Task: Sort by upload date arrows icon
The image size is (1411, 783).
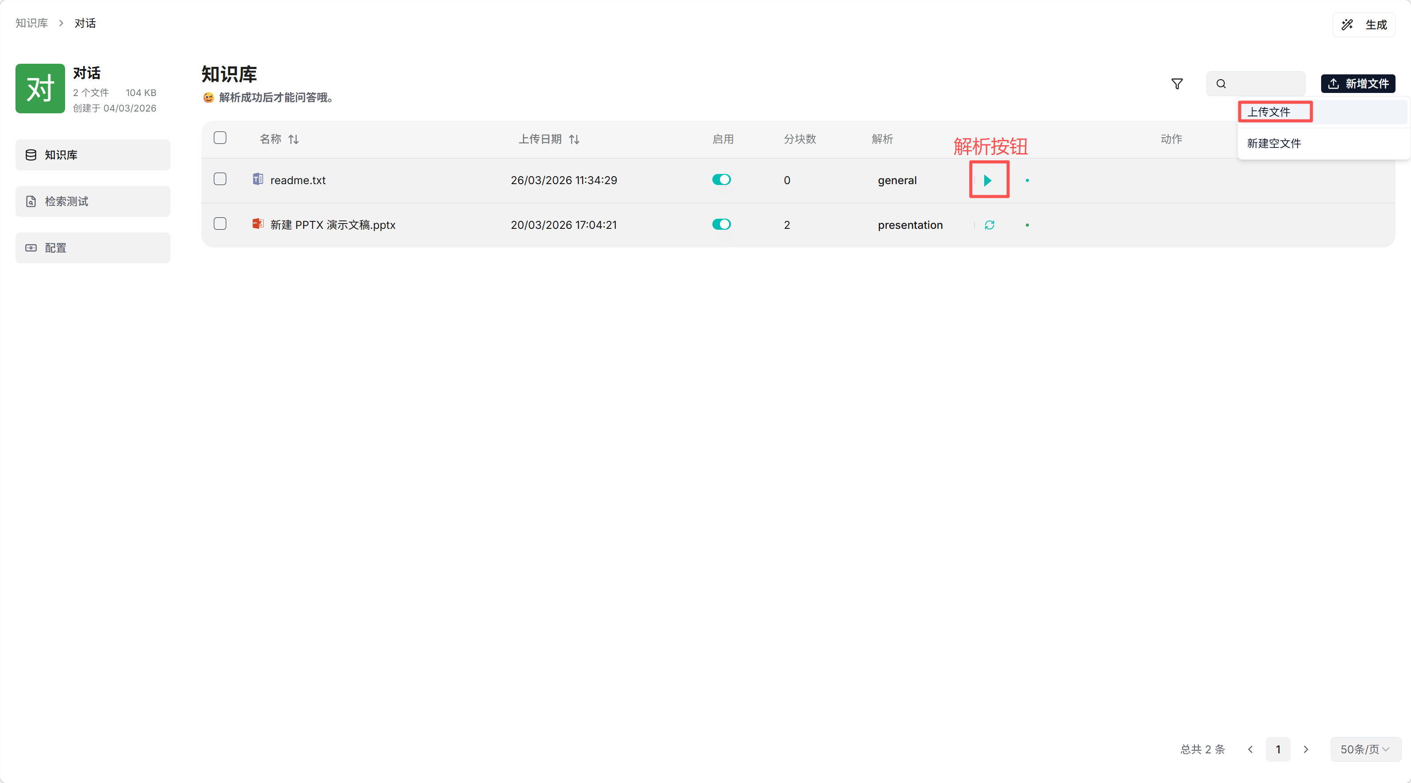Action: point(574,139)
